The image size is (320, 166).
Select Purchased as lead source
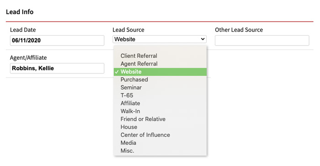coord(160,80)
